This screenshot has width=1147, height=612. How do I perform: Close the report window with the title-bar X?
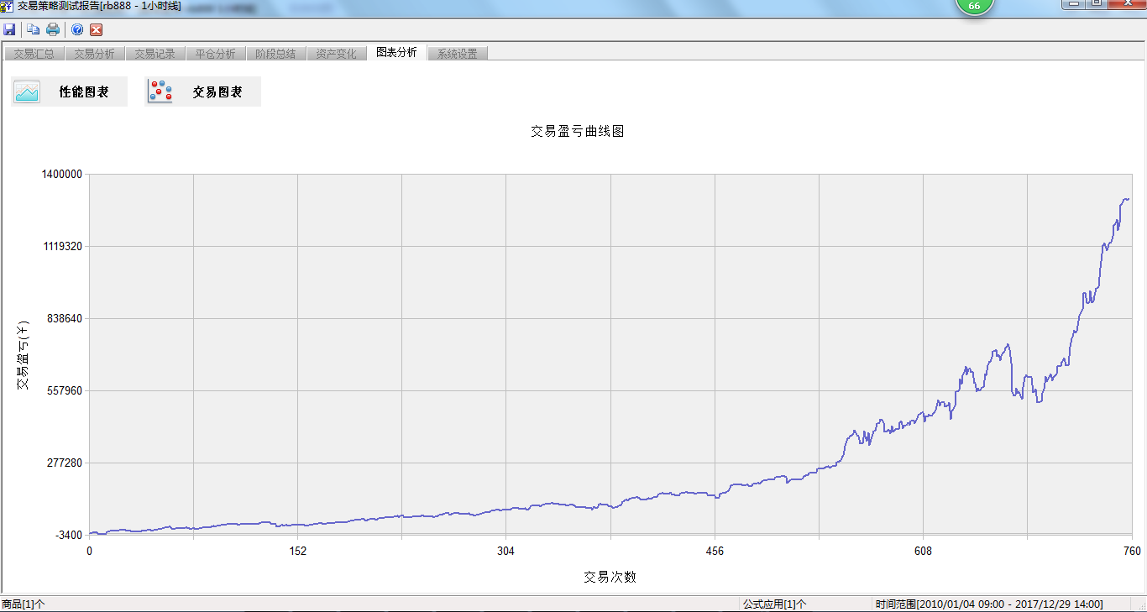pos(1126,4)
